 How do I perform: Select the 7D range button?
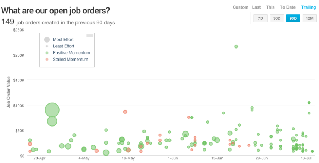click(260, 18)
